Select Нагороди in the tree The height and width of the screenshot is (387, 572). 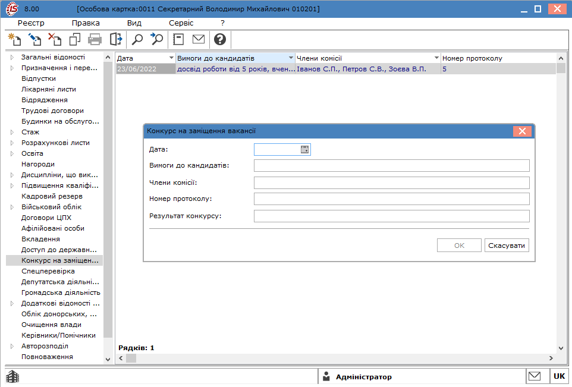click(38, 164)
